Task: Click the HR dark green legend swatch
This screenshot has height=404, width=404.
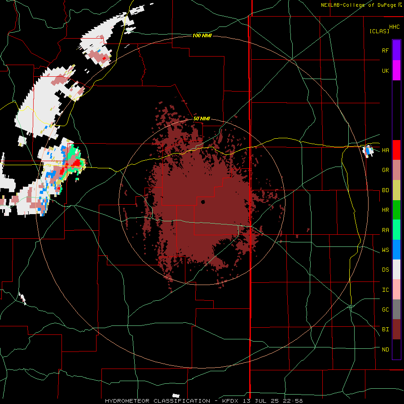Action: point(396,210)
